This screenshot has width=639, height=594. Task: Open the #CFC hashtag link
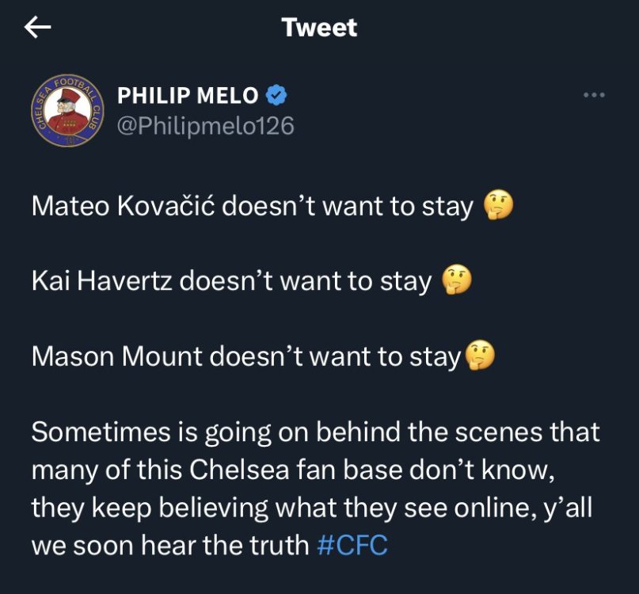[x=352, y=545]
